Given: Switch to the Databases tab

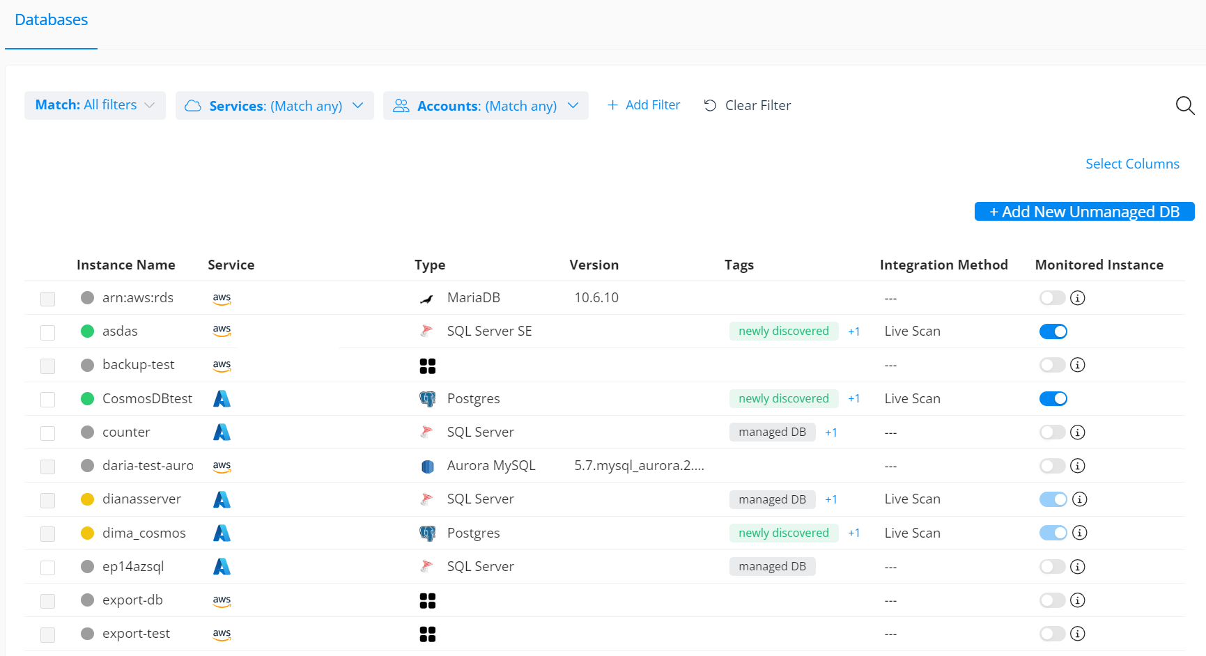Looking at the screenshot, I should click(x=51, y=19).
